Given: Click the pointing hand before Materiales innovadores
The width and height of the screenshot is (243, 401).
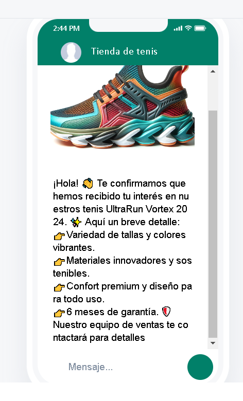Looking at the screenshot, I should click(59, 262).
